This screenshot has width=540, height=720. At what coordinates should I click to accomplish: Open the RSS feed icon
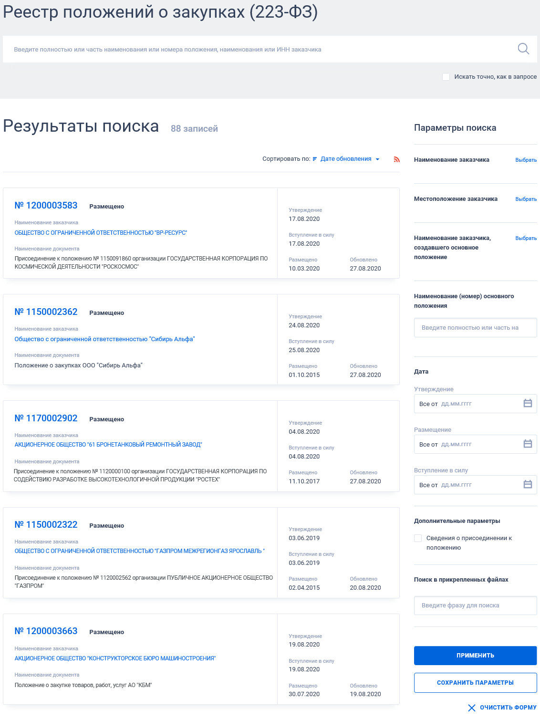coord(397,159)
